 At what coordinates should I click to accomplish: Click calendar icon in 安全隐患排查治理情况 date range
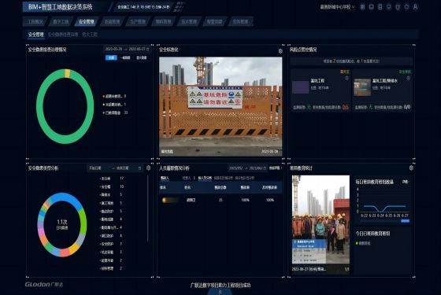[148, 49]
